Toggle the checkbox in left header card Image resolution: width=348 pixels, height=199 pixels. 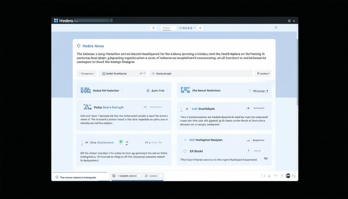click(148, 91)
